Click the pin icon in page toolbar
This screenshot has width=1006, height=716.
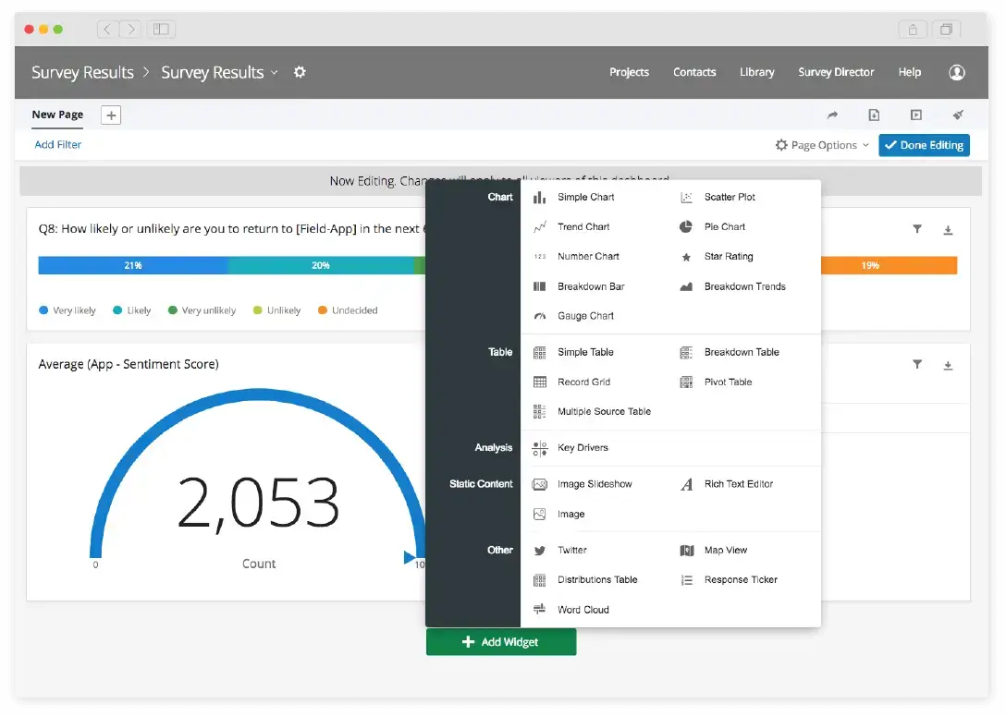tap(958, 115)
